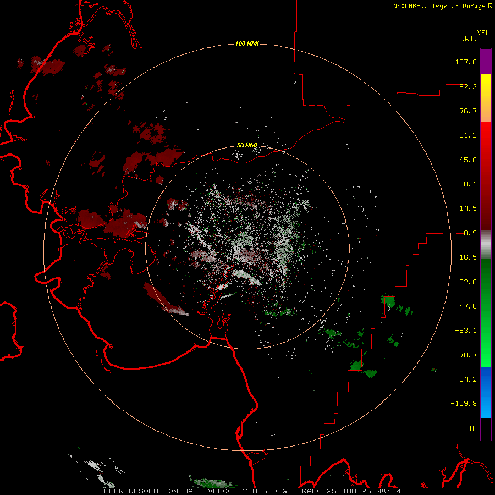Click the -0.9 value on velocity scale
The height and width of the screenshot is (495, 495).
468,233
